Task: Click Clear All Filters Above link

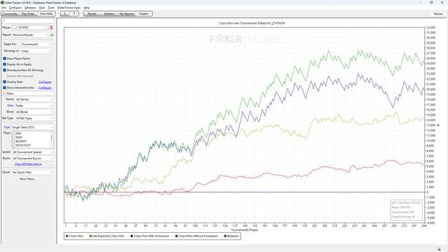Action: click(28, 164)
